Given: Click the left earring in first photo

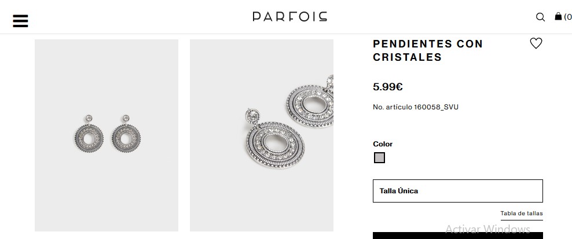Looking at the screenshot, I should coord(89,136).
